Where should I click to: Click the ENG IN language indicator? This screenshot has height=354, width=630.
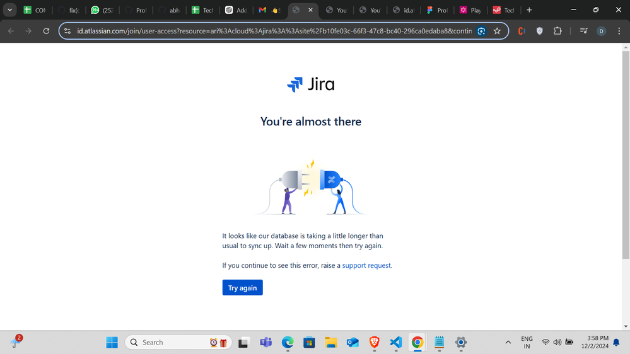click(x=527, y=343)
